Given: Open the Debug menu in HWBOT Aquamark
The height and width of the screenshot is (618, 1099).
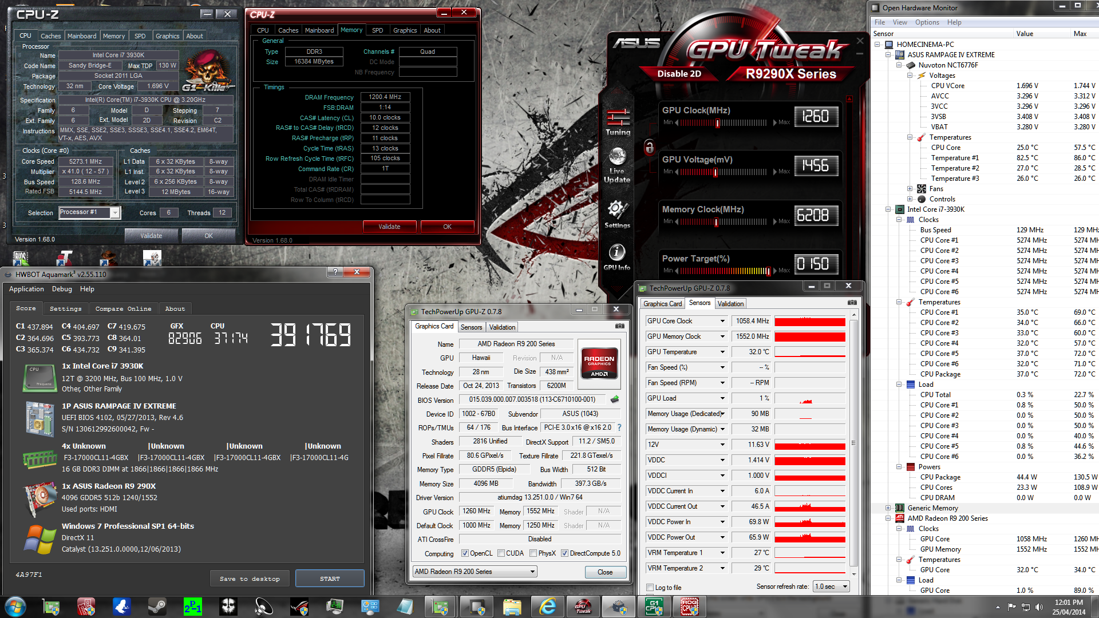Looking at the screenshot, I should [62, 289].
